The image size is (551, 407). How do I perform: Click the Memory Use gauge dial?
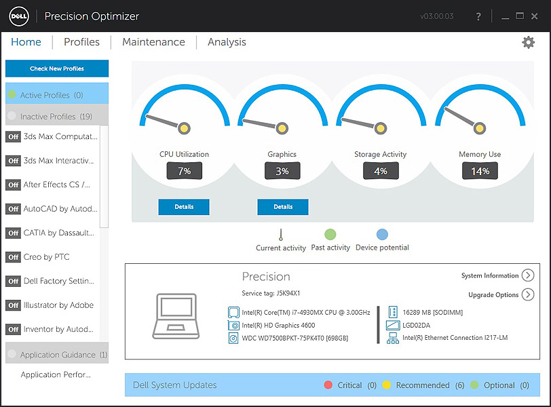pyautogui.click(x=480, y=110)
